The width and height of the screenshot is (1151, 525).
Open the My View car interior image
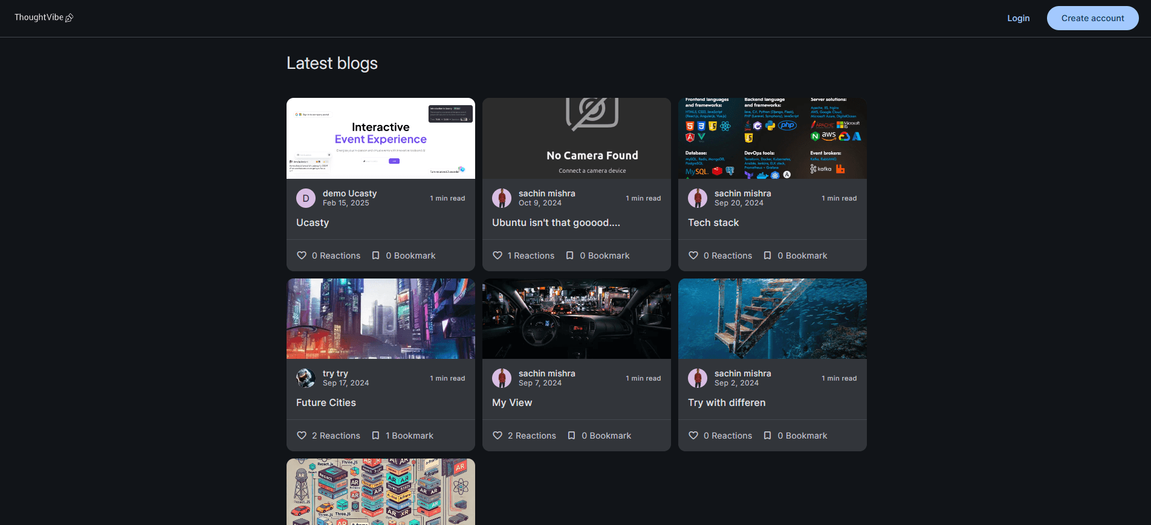(577, 318)
